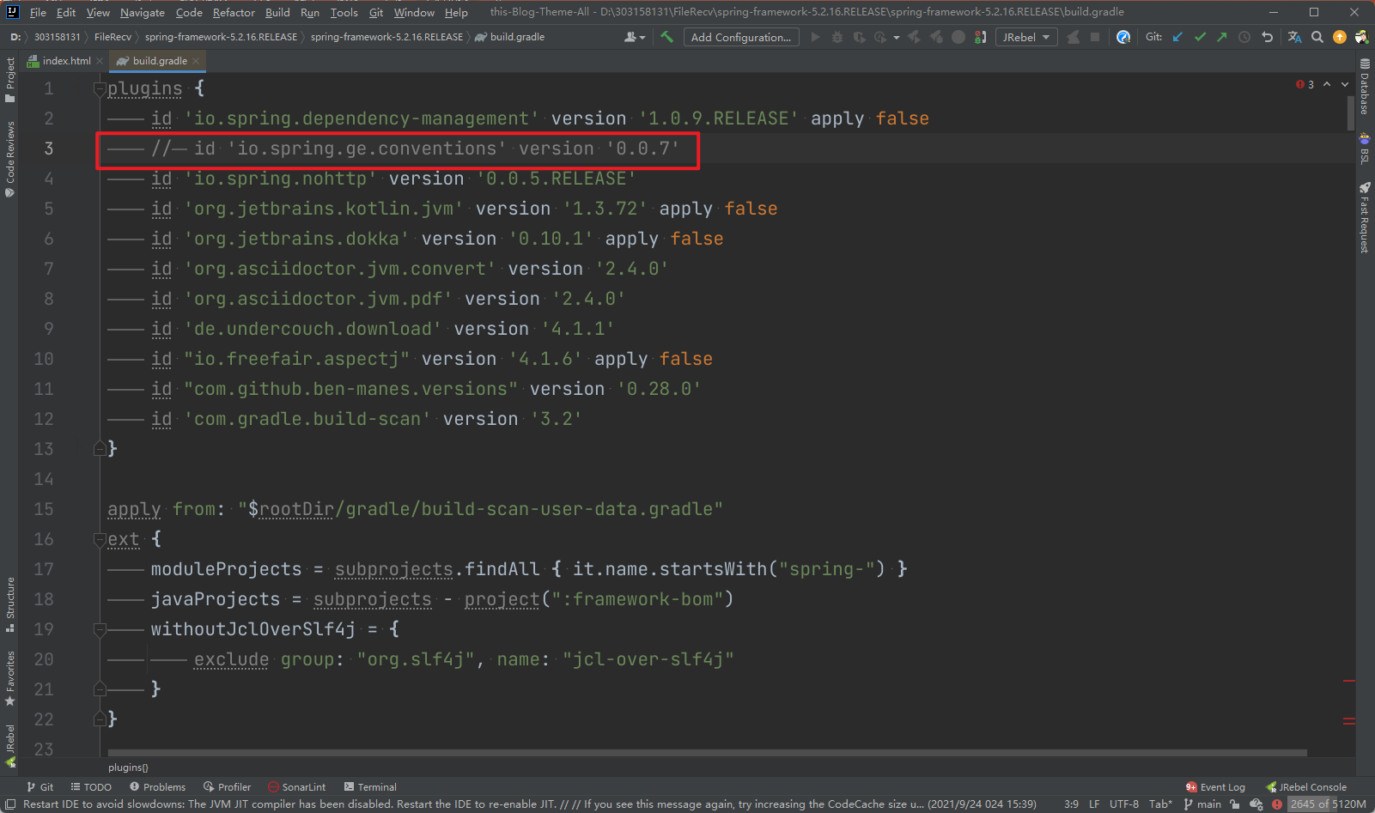Image resolution: width=1375 pixels, height=813 pixels.
Task: Click the Git Update Project arrow
Action: [x=1178, y=37]
